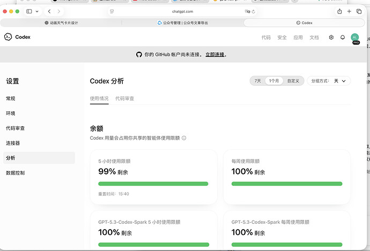This screenshot has height=251, width=370.
Task: Click the info icon next to usage limit text
Action: (184, 138)
